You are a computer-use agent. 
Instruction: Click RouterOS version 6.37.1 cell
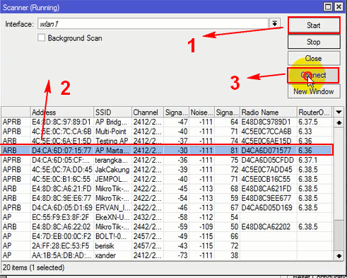(314, 160)
